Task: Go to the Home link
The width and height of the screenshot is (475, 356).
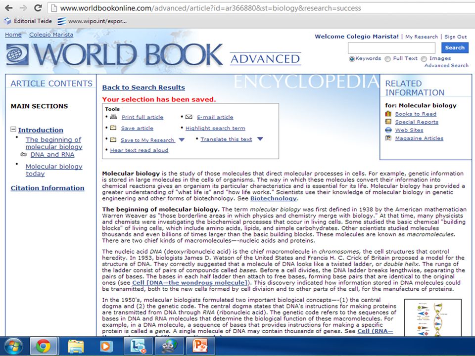Action: [x=13, y=35]
